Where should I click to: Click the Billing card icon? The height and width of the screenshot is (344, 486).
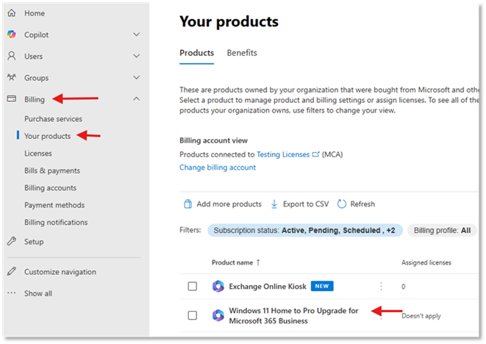pos(12,98)
